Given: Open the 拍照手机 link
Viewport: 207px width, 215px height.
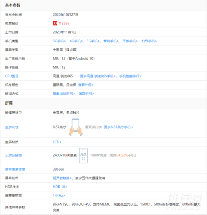Looking at the screenshot, I should click(149, 41).
